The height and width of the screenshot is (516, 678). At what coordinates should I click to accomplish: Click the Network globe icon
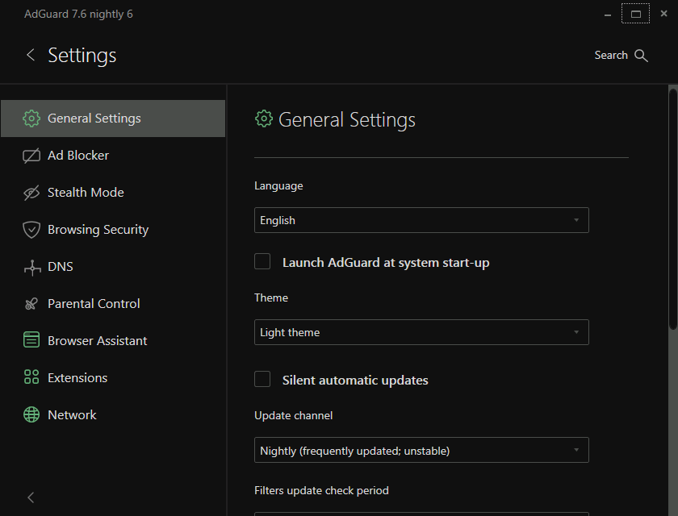(31, 415)
